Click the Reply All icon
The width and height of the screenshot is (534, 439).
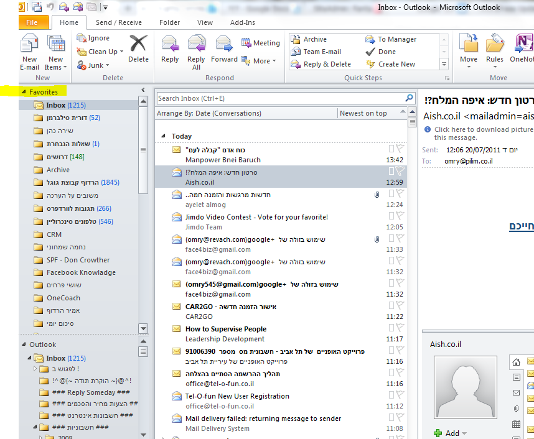coord(196,44)
